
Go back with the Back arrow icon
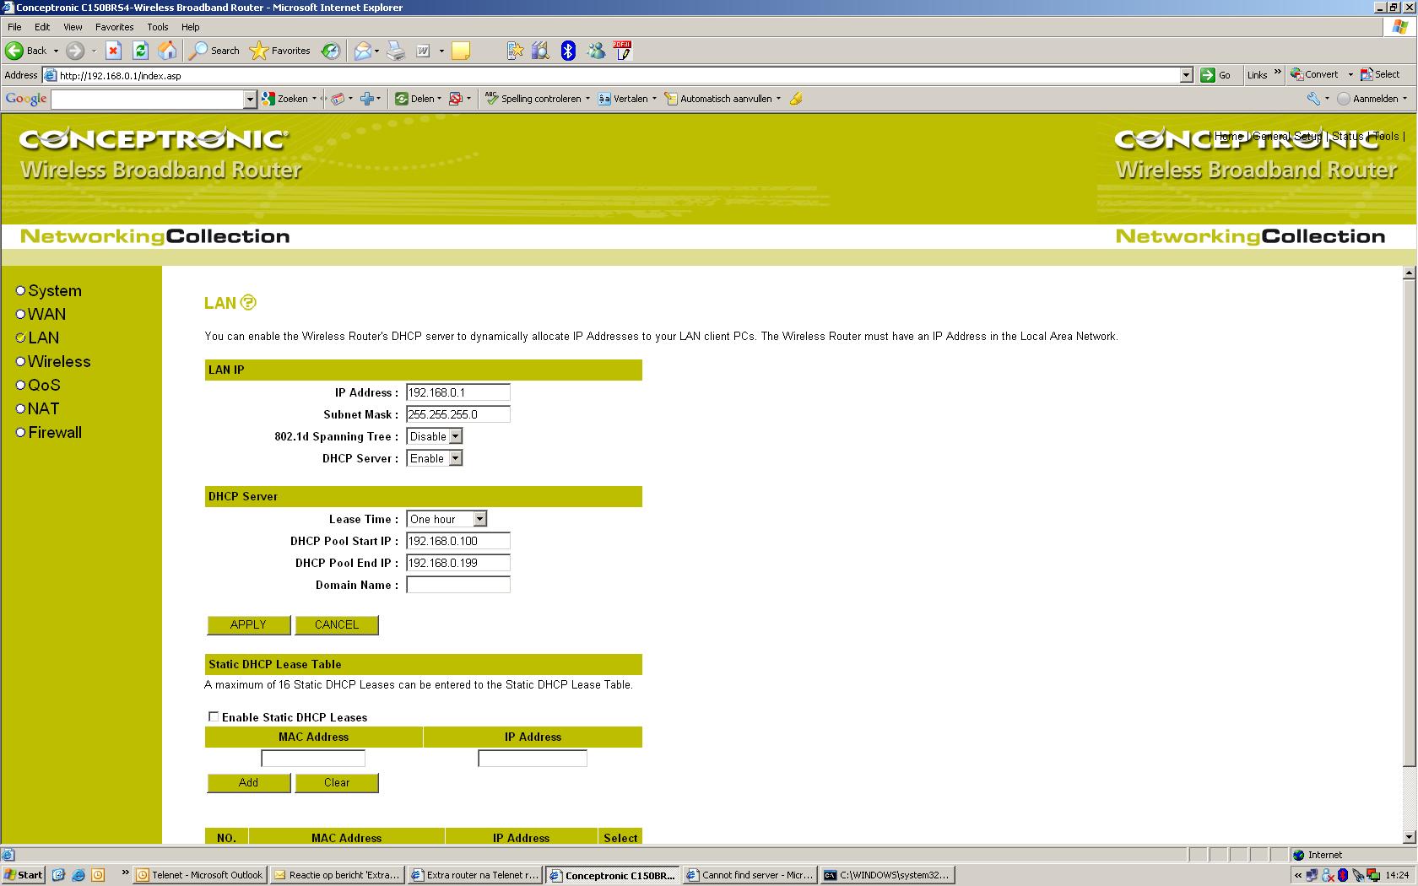[14, 51]
